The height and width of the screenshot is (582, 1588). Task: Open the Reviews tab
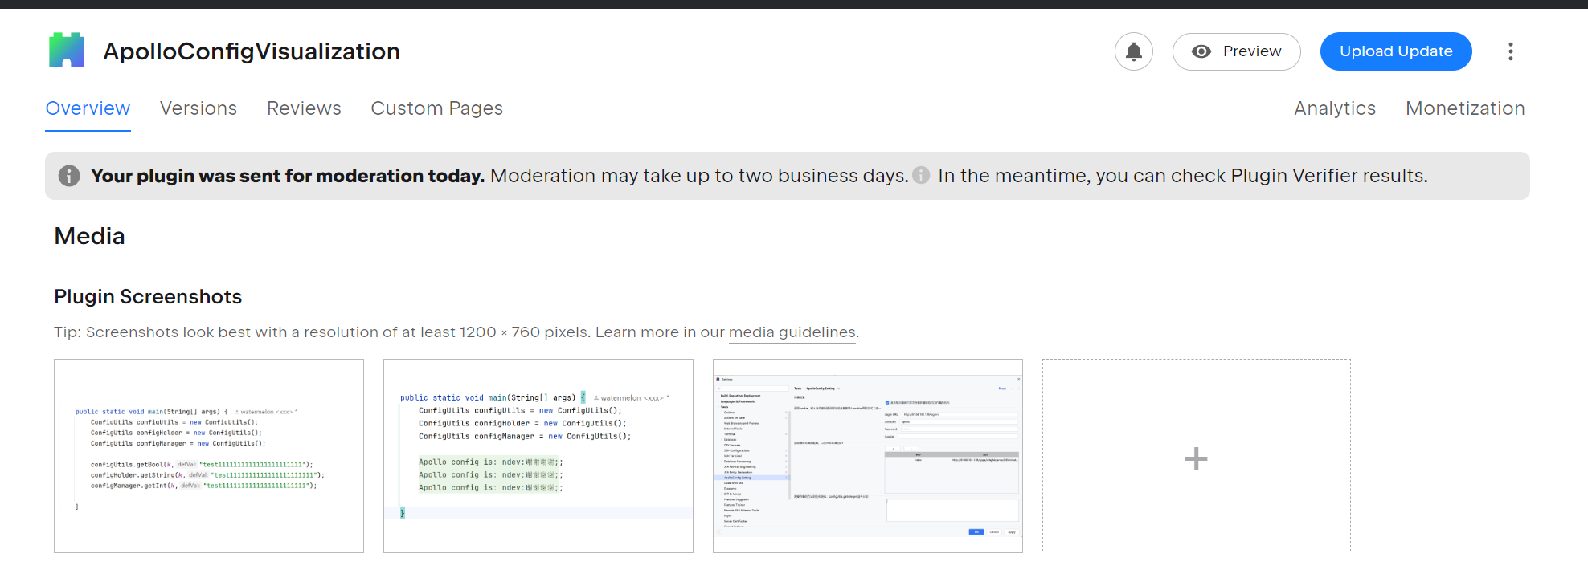point(304,108)
